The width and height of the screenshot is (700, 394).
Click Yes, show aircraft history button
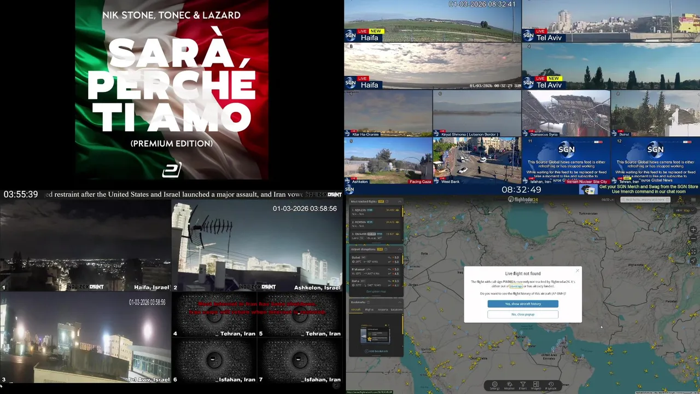click(x=523, y=304)
